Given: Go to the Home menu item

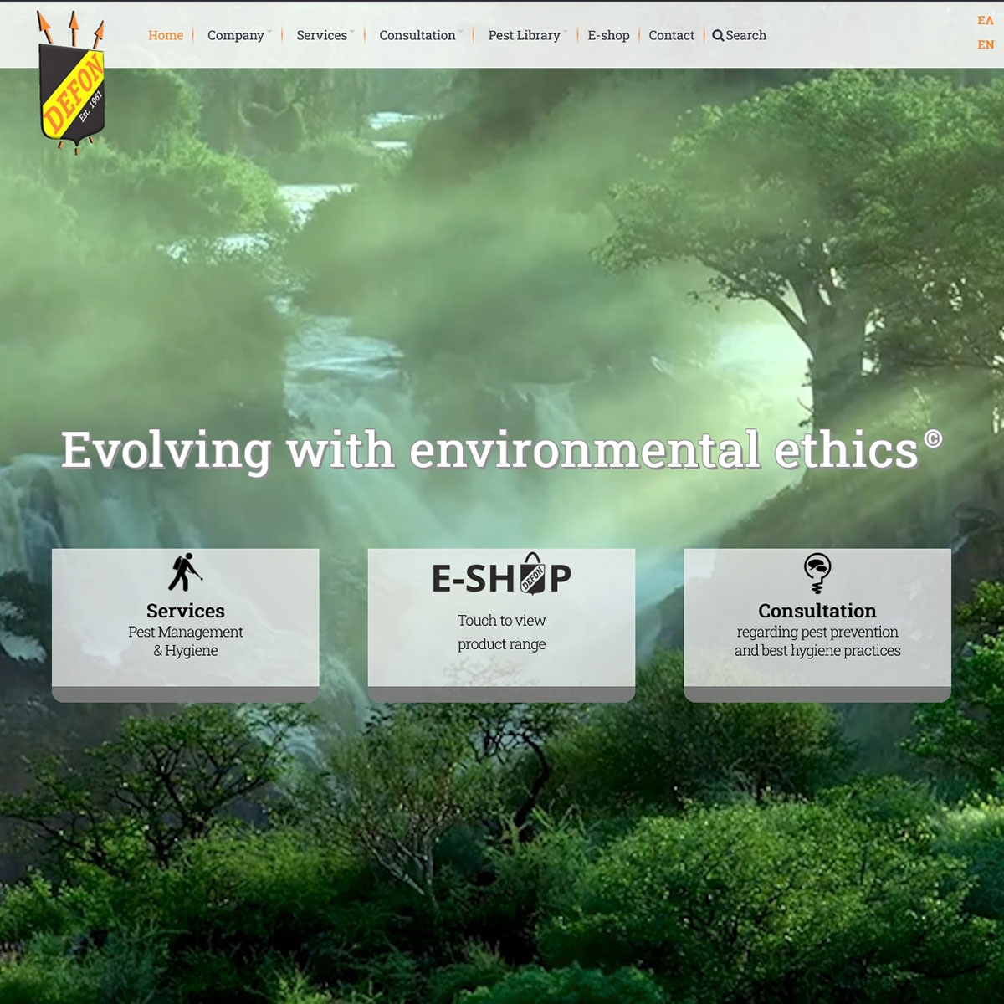Looking at the screenshot, I should [x=166, y=35].
